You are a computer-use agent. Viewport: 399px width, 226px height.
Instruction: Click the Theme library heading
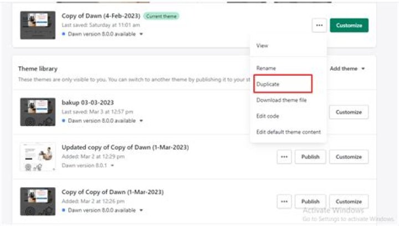38,69
